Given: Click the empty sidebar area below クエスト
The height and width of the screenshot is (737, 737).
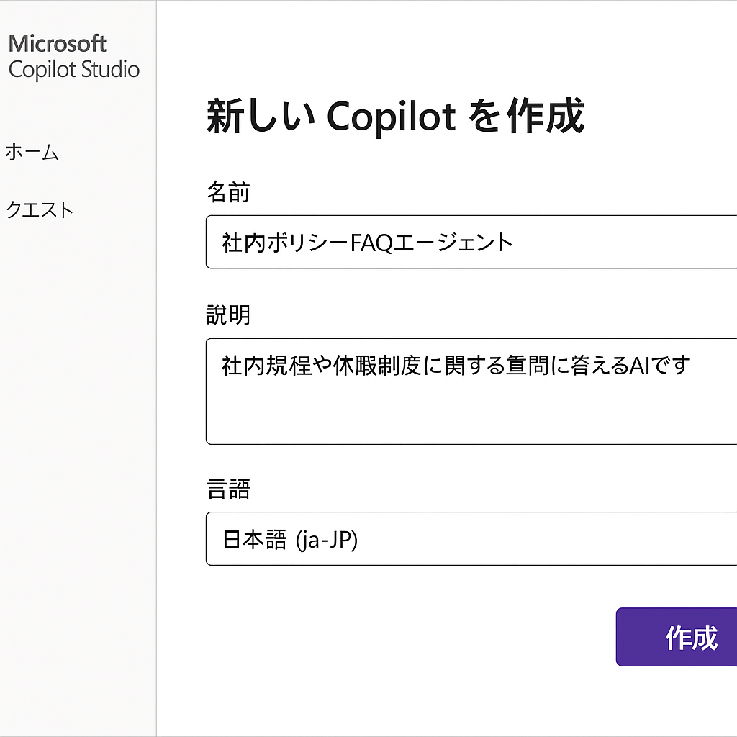Looking at the screenshot, I should click(x=78, y=432).
